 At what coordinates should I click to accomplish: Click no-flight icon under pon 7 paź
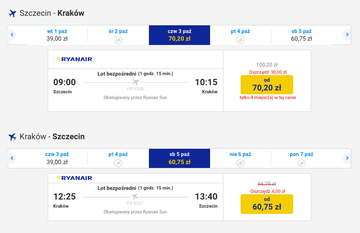[301, 163]
